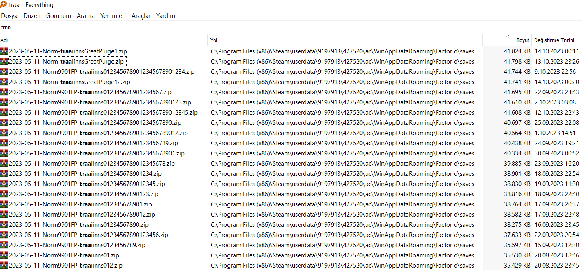582x270 pixels.
Task: Select the zip icon of traaiinns01.zip
Action: 4,255
